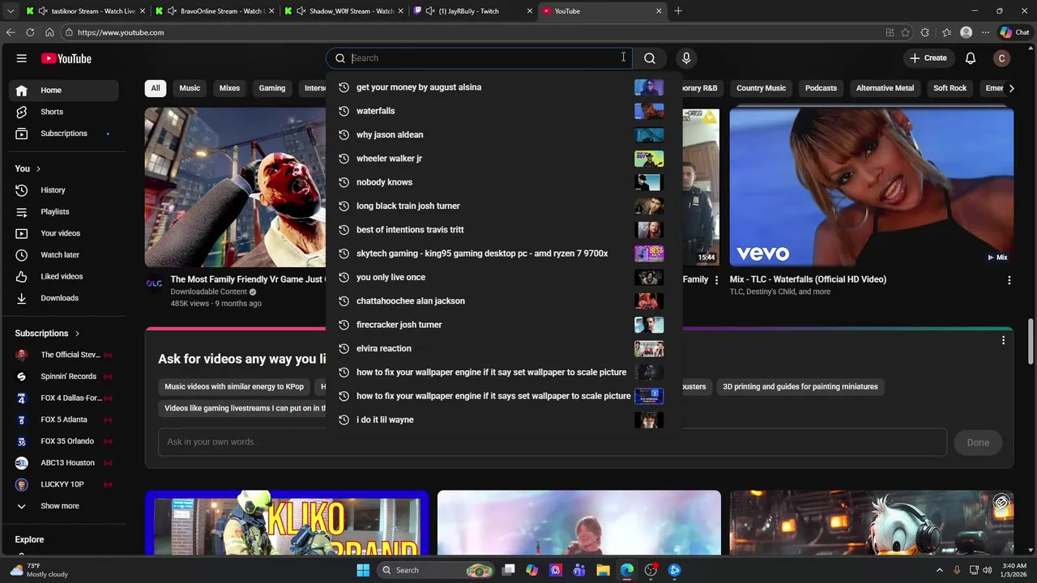Select '3D printing and guides for painting miniatures' chip
The width and height of the screenshot is (1037, 583).
click(x=800, y=387)
